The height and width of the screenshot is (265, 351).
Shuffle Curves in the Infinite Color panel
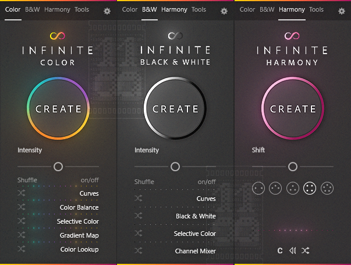22,193
